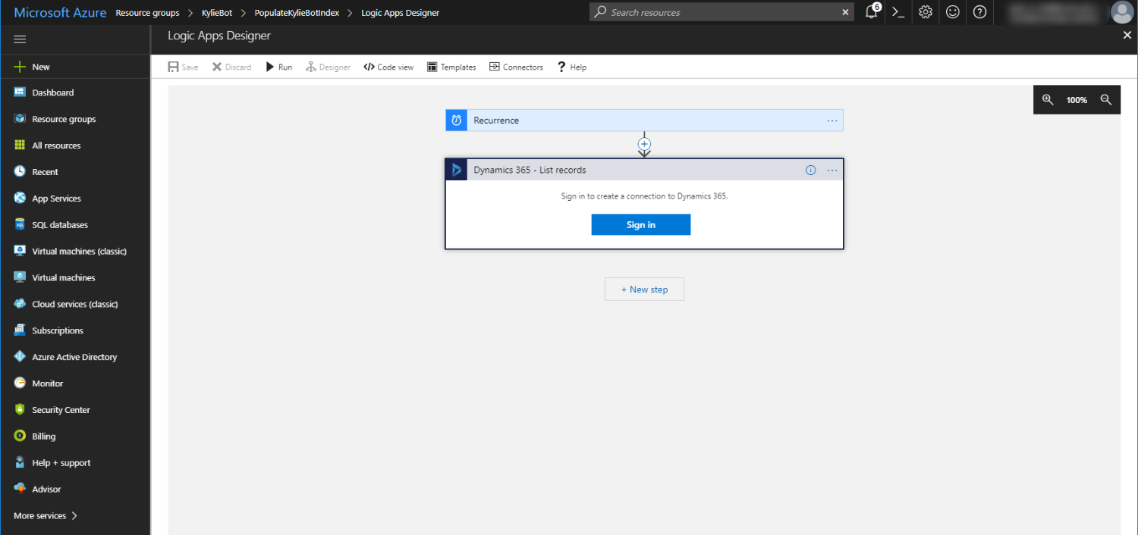
Task: Expand the Recurrence trigger card
Action: (644, 120)
